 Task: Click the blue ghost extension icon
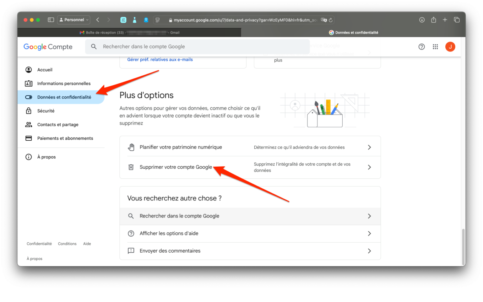click(x=146, y=20)
